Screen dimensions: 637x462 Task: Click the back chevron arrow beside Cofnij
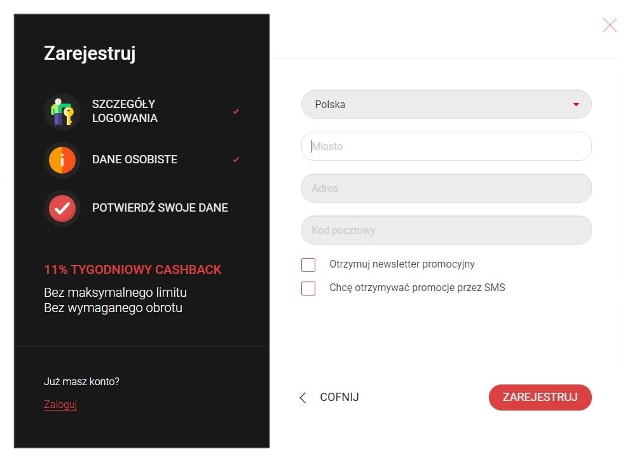coord(303,398)
